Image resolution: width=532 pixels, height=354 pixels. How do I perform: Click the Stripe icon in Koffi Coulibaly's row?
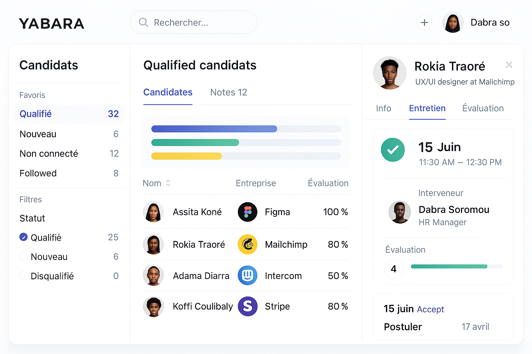click(247, 306)
